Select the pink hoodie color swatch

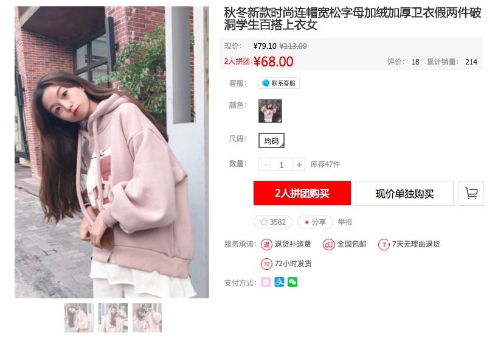[x=270, y=111]
